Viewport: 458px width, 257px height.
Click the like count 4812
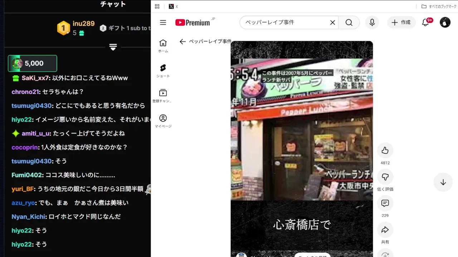pyautogui.click(x=385, y=163)
